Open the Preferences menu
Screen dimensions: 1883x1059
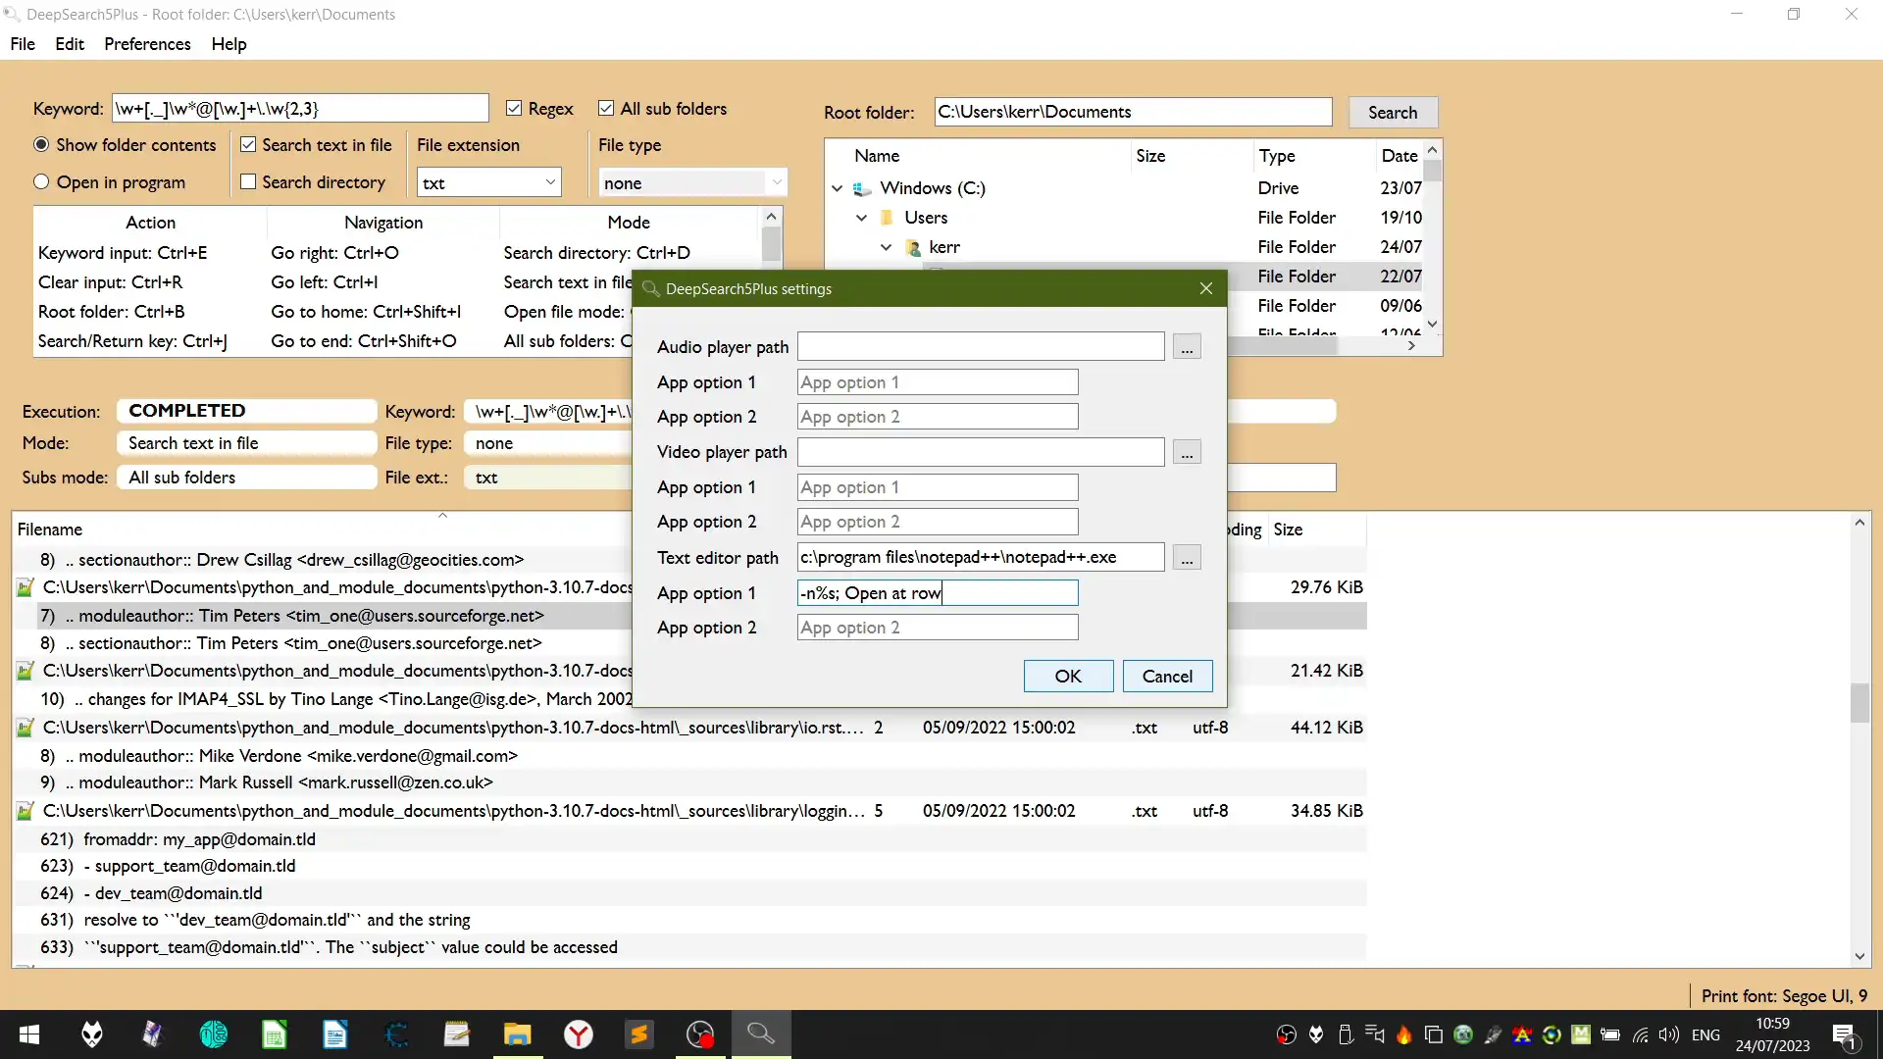(x=147, y=43)
